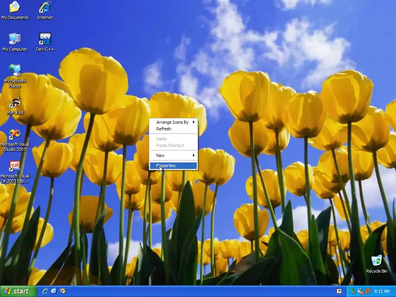Image resolution: width=396 pixels, height=297 pixels.
Task: Launch Windows Media Player from Quick Launch
Action: coord(63,291)
